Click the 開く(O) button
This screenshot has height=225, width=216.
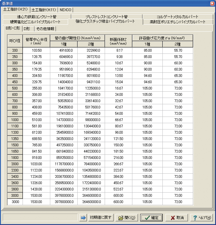pyautogui.click(x=127, y=218)
